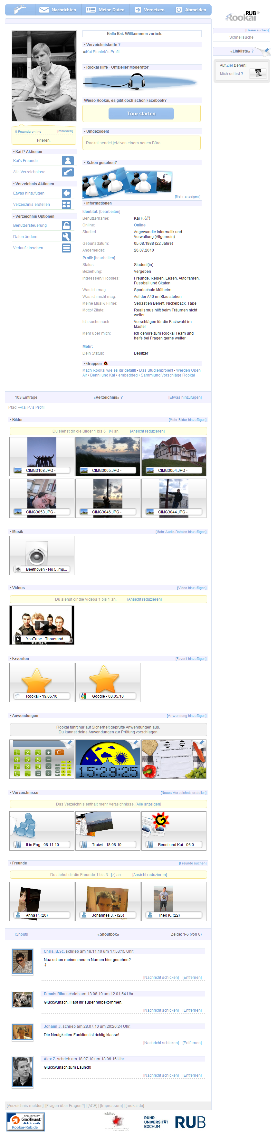
Task: Select the Daten ändern wrench icon
Action: tap(66, 237)
